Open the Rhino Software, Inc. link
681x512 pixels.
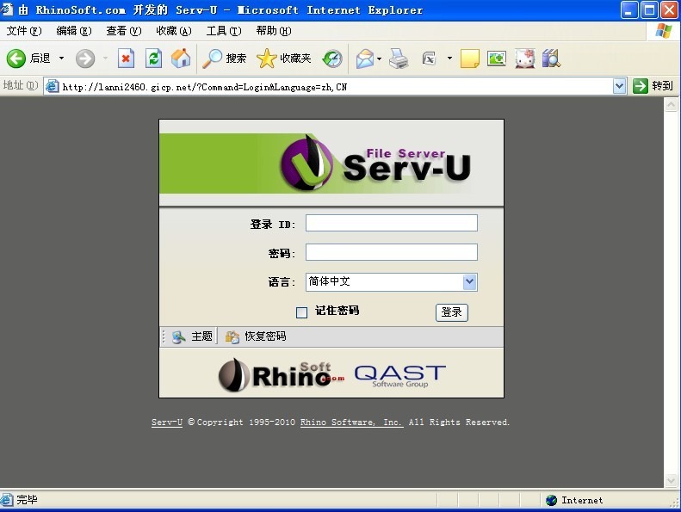point(352,423)
